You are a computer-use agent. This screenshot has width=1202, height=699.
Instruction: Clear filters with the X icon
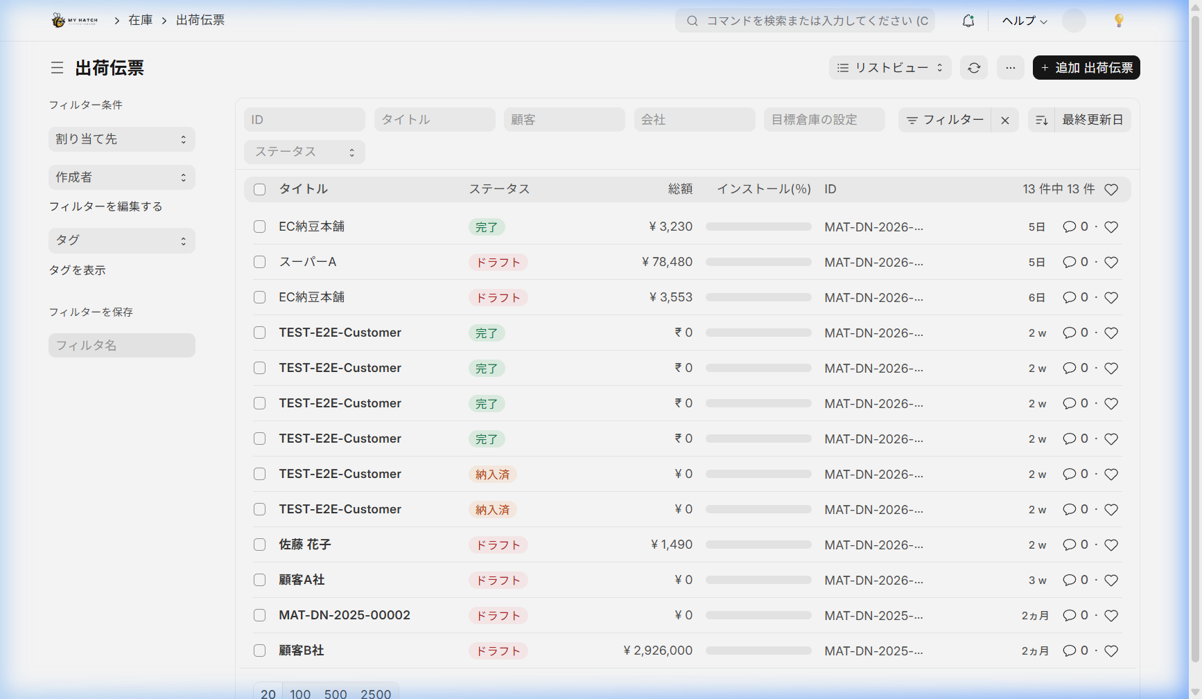pos(1004,121)
